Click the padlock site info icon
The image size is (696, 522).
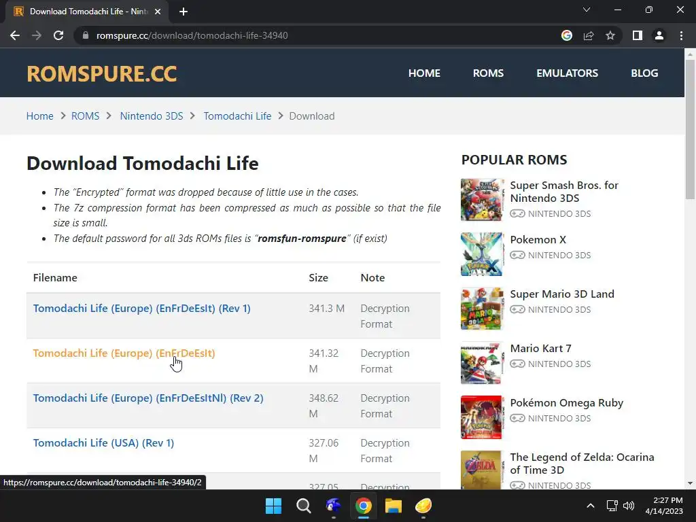86,35
